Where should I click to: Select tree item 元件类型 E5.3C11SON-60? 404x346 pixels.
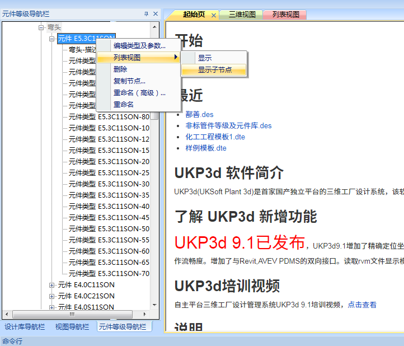coord(109,251)
